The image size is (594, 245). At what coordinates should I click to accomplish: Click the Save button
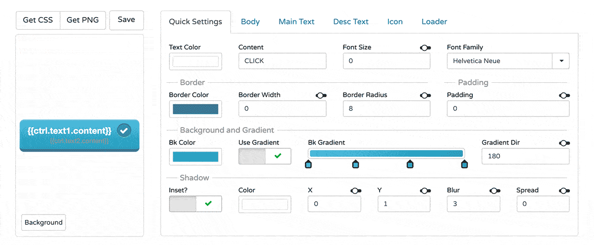(126, 20)
